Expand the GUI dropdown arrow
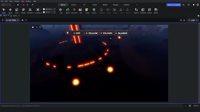 83,10
